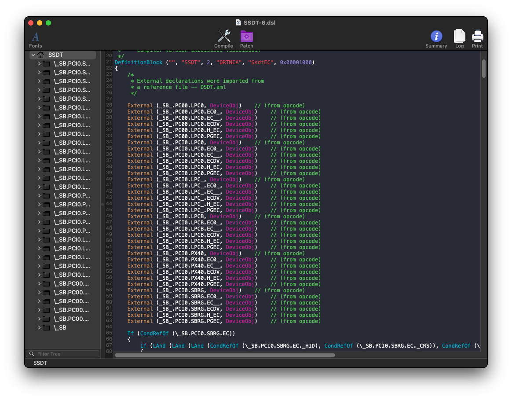The height and width of the screenshot is (400, 512).
Task: Click the magnifier icon in Filter Tree
Action: 31,354
